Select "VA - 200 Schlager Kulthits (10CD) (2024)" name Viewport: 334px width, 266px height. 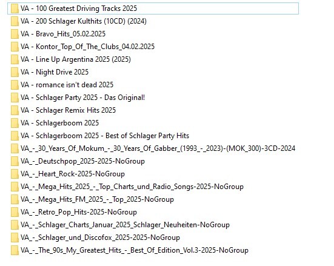[x=84, y=21]
